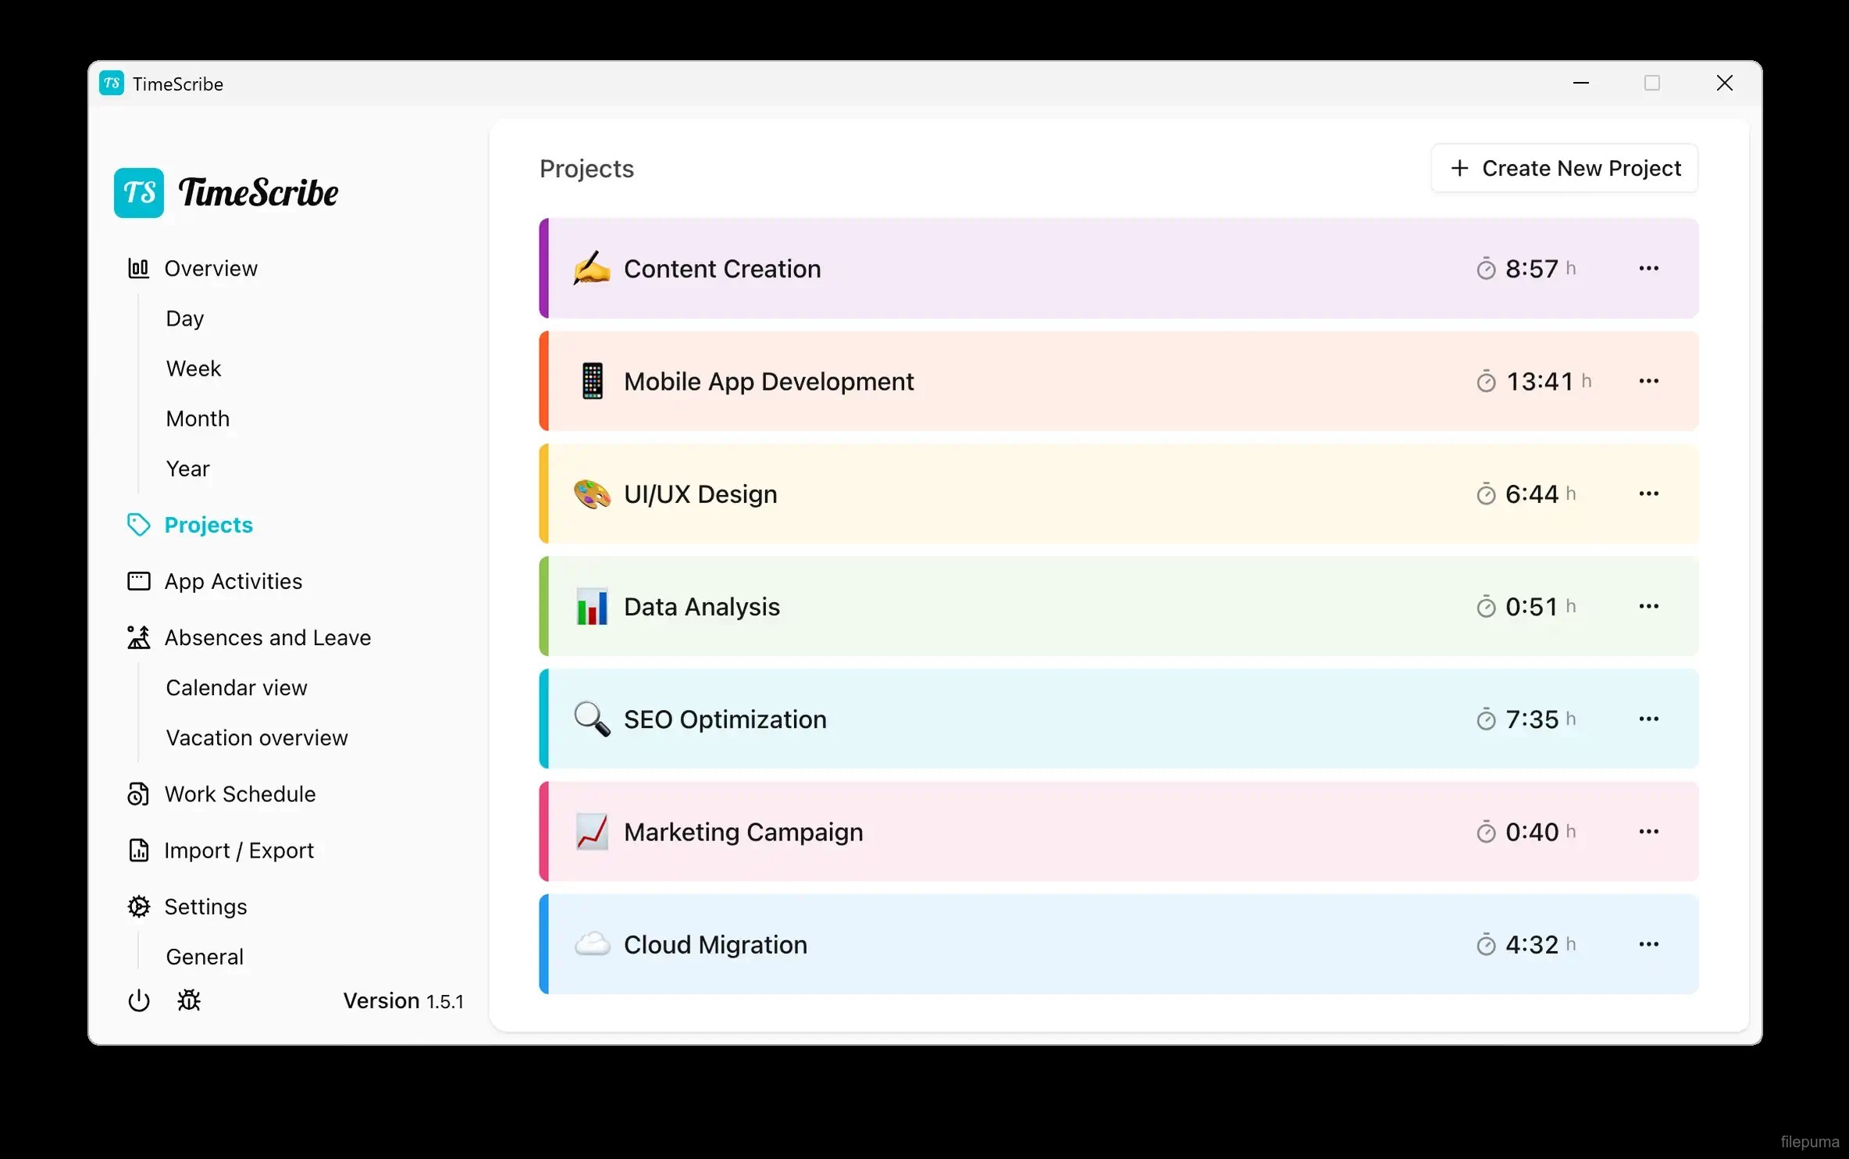Go to the Month overview
1849x1159 pixels.
pyautogui.click(x=198, y=419)
